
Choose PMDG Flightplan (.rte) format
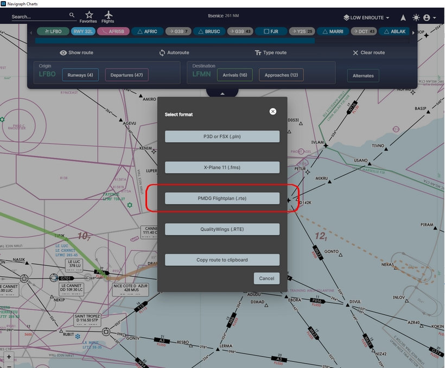coord(222,198)
